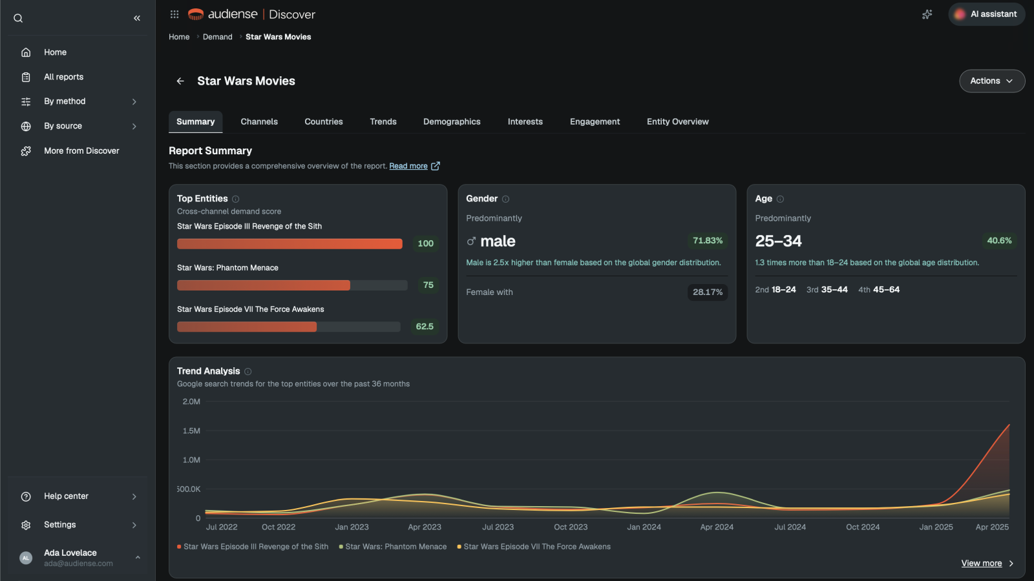Screen dimensions: 1034x581
Task: Click the Home breadcrumb link
Action: [179, 37]
